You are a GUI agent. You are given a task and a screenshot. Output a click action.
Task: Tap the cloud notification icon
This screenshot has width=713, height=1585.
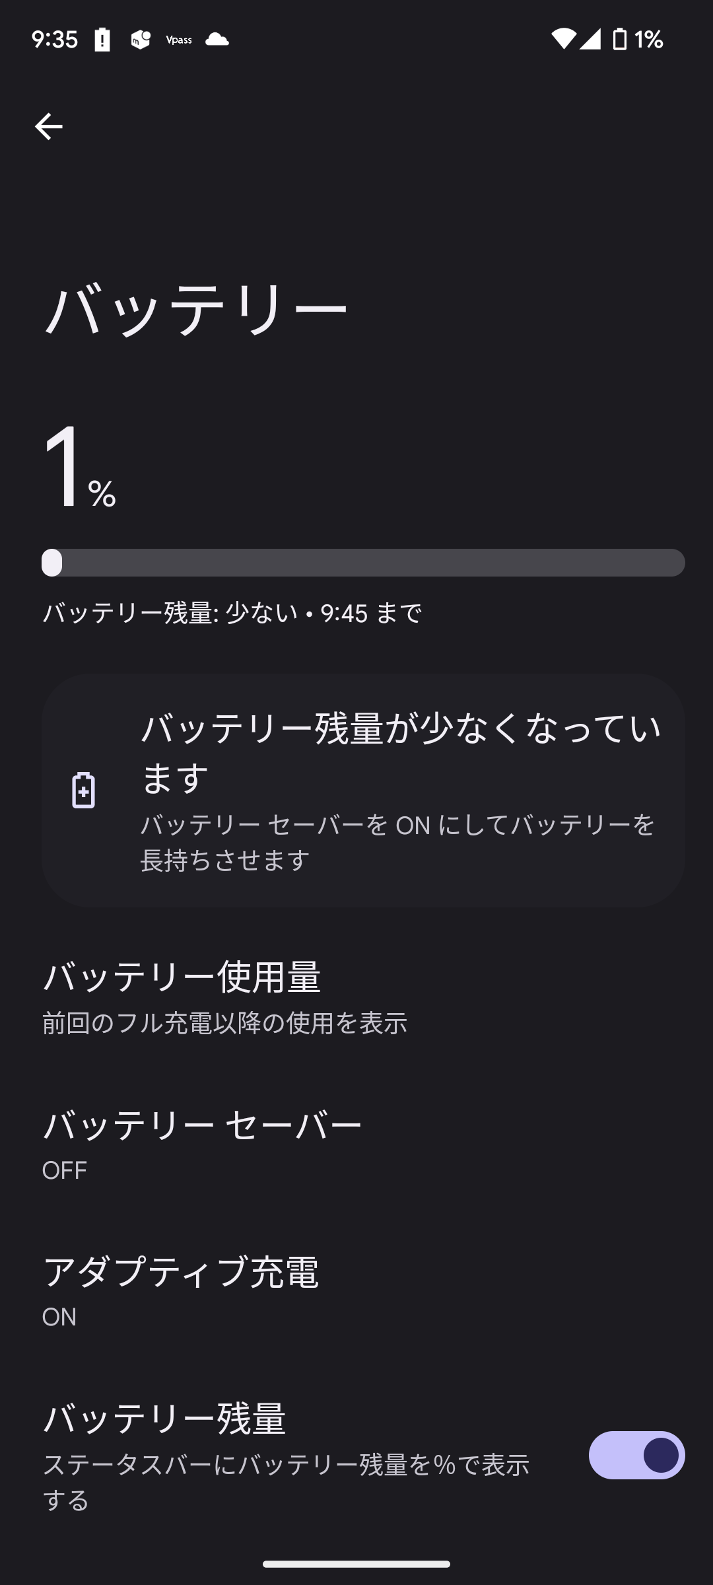[217, 40]
